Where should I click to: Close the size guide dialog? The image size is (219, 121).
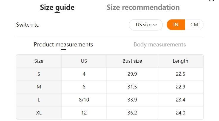coord(212,0)
